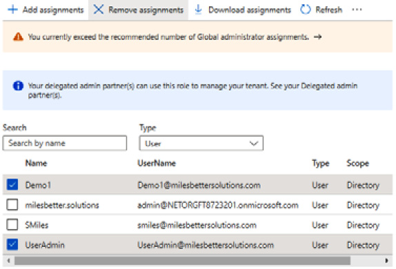Click the name SMiles

point(37,225)
